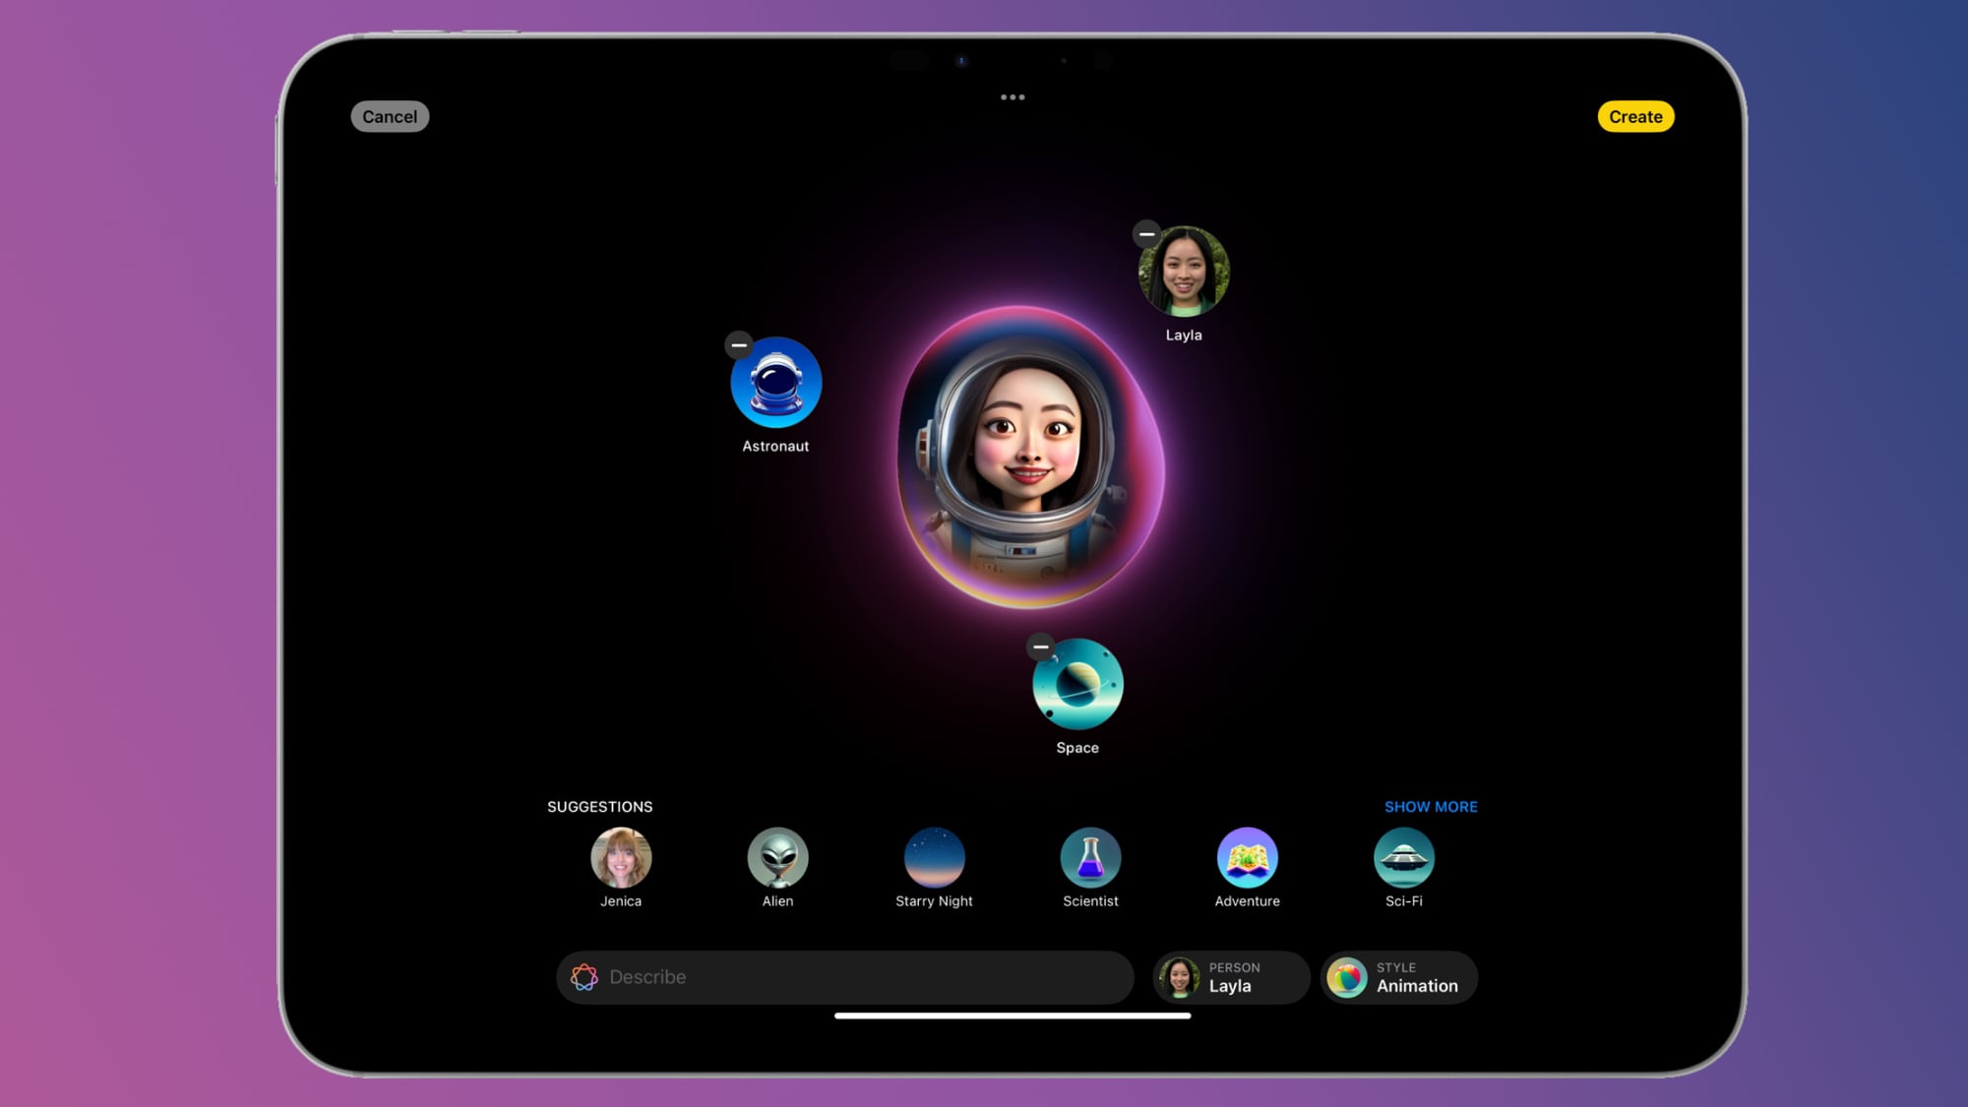
Task: Remove the Space element tag
Action: [x=1041, y=647]
